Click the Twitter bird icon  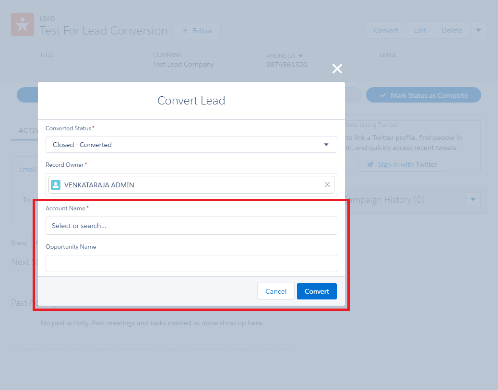click(x=370, y=164)
